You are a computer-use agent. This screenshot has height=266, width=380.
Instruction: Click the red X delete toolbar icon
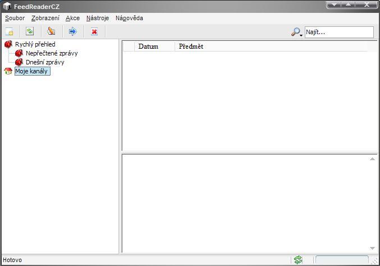pos(94,32)
